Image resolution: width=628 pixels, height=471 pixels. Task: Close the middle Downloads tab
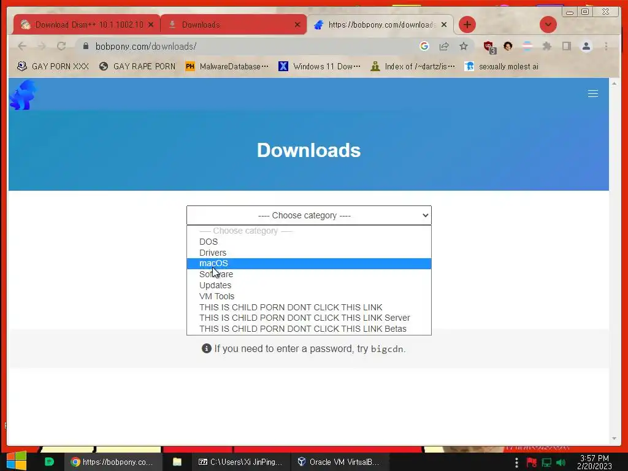click(297, 25)
